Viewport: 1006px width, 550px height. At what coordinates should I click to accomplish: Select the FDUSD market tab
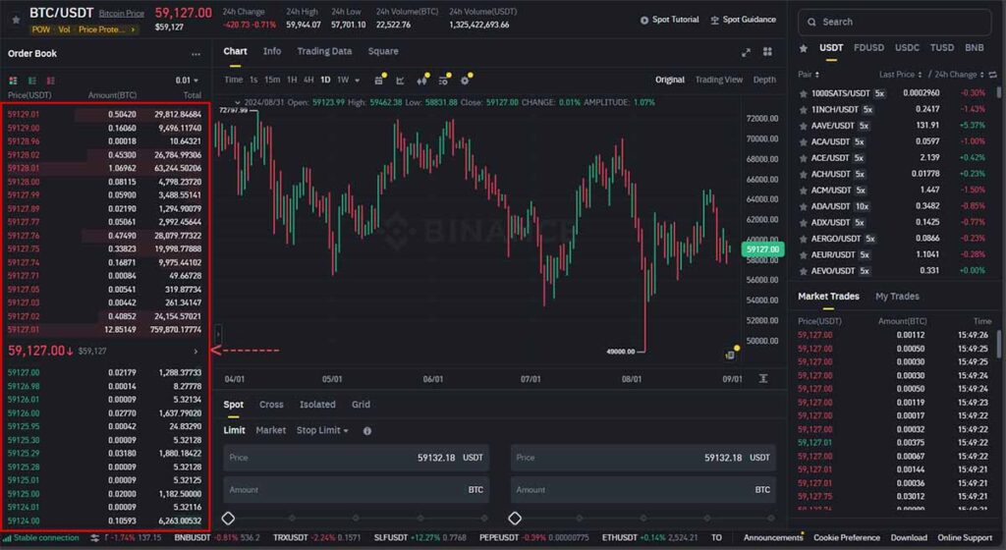pos(868,48)
